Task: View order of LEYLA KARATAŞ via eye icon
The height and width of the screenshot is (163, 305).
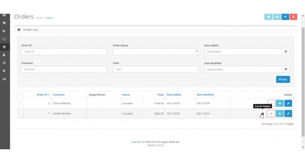Action: (280, 103)
